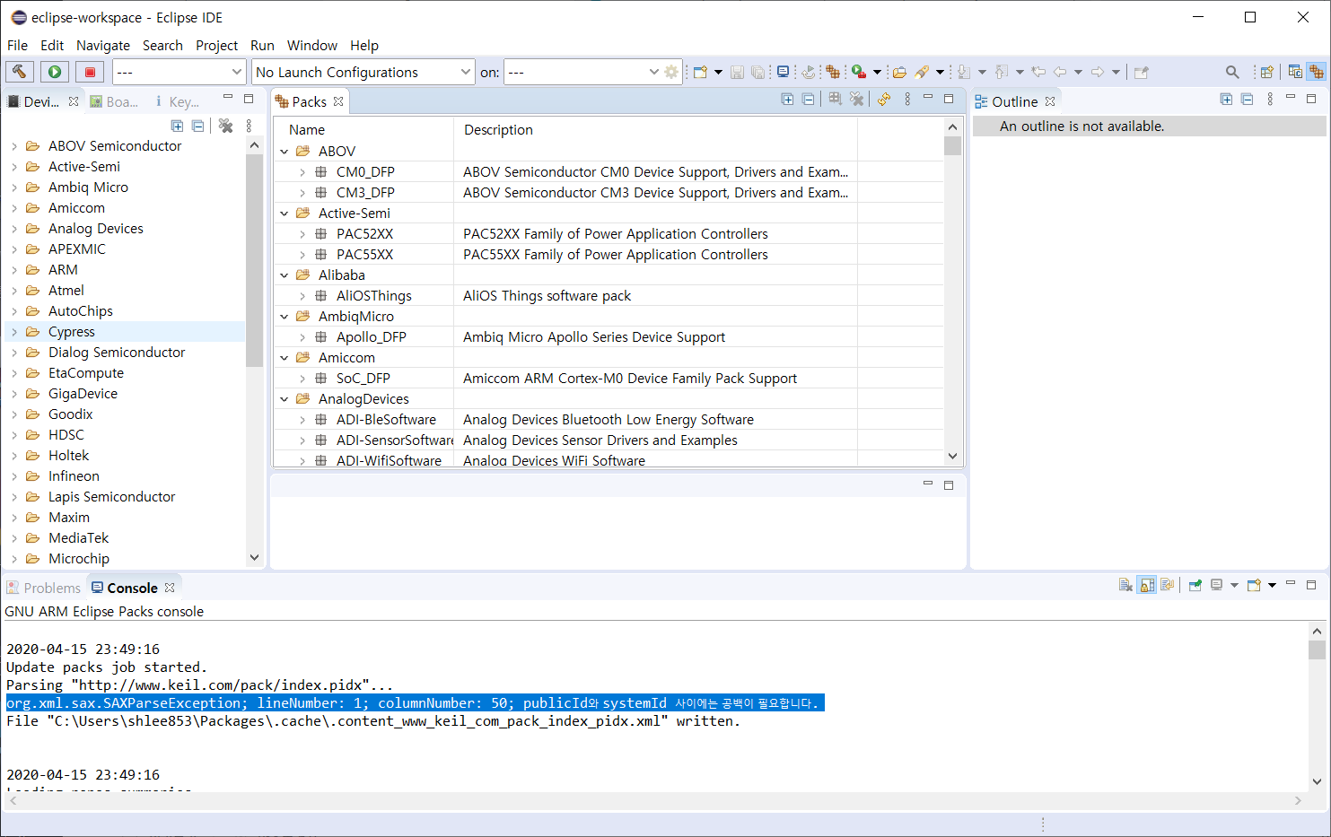This screenshot has width=1331, height=837.
Task: Collapse the ABOV group in Packs
Action: pyautogui.click(x=285, y=152)
